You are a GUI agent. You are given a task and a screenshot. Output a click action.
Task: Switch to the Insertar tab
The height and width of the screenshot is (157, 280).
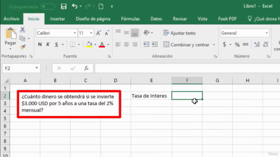(57, 19)
